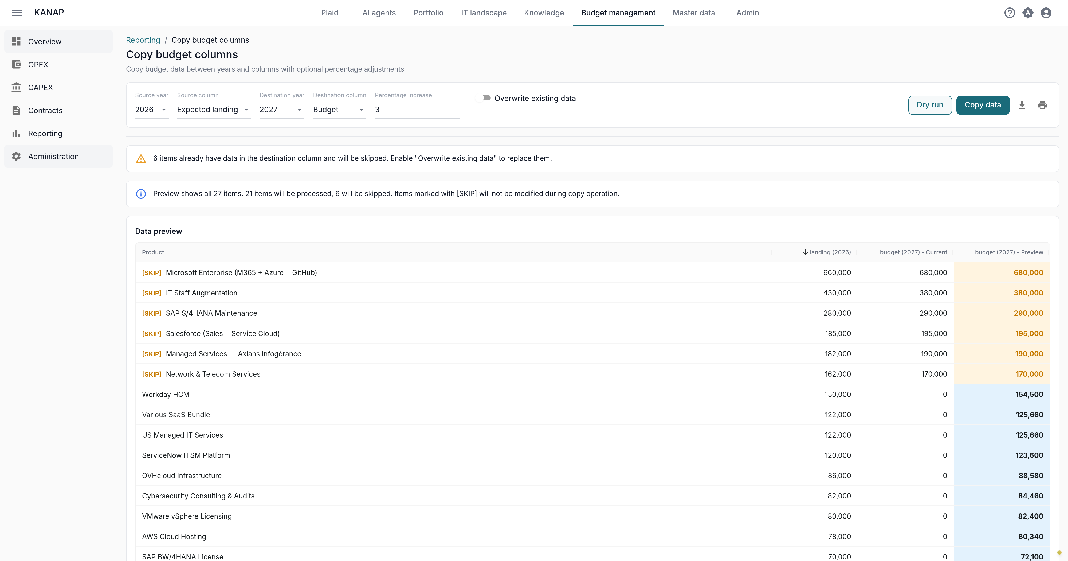Open the Destination column Budget dropdown
This screenshot has height=561, width=1068.
[x=340, y=110]
